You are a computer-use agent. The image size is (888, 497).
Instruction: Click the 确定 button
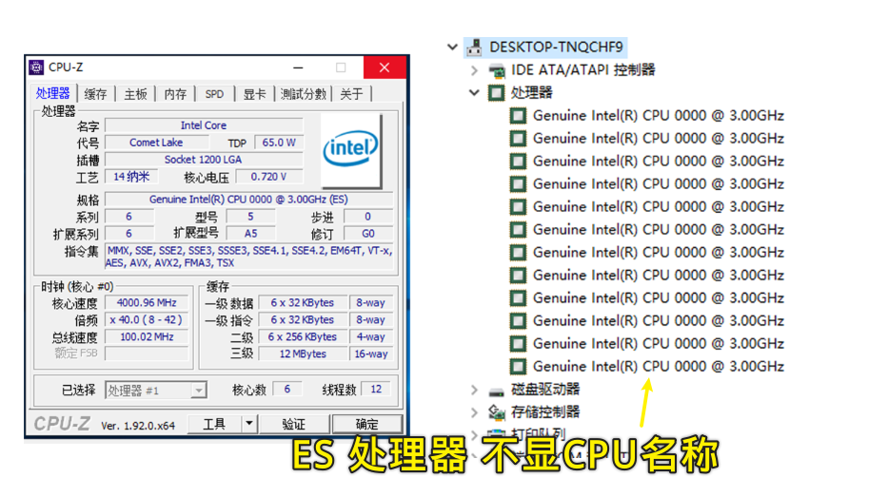[367, 424]
